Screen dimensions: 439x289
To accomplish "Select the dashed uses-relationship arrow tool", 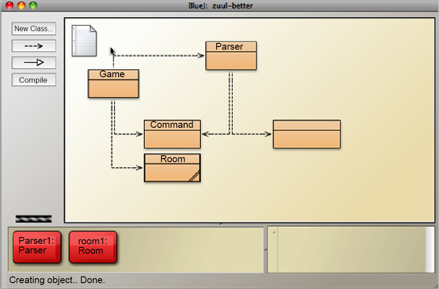I will pyautogui.click(x=33, y=46).
